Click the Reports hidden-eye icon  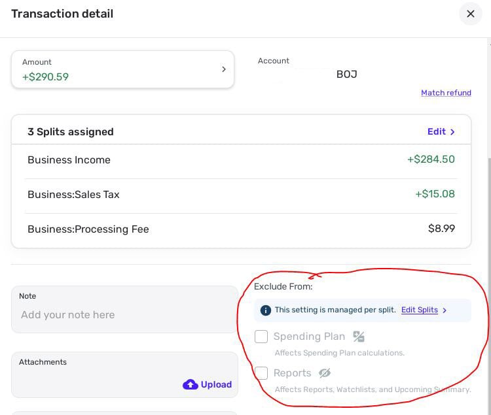pos(325,373)
